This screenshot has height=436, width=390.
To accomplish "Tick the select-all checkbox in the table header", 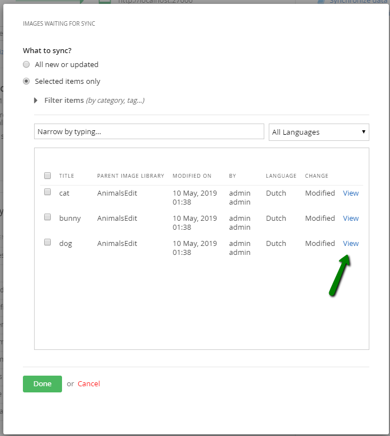I will coord(47,176).
